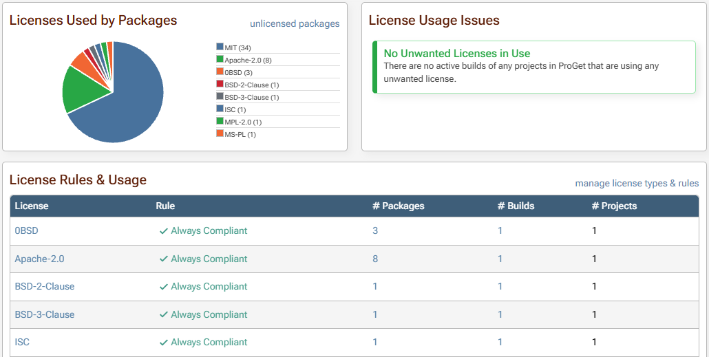Select the MS-PL (1) legend label
The width and height of the screenshot is (709, 357).
[x=240, y=135]
